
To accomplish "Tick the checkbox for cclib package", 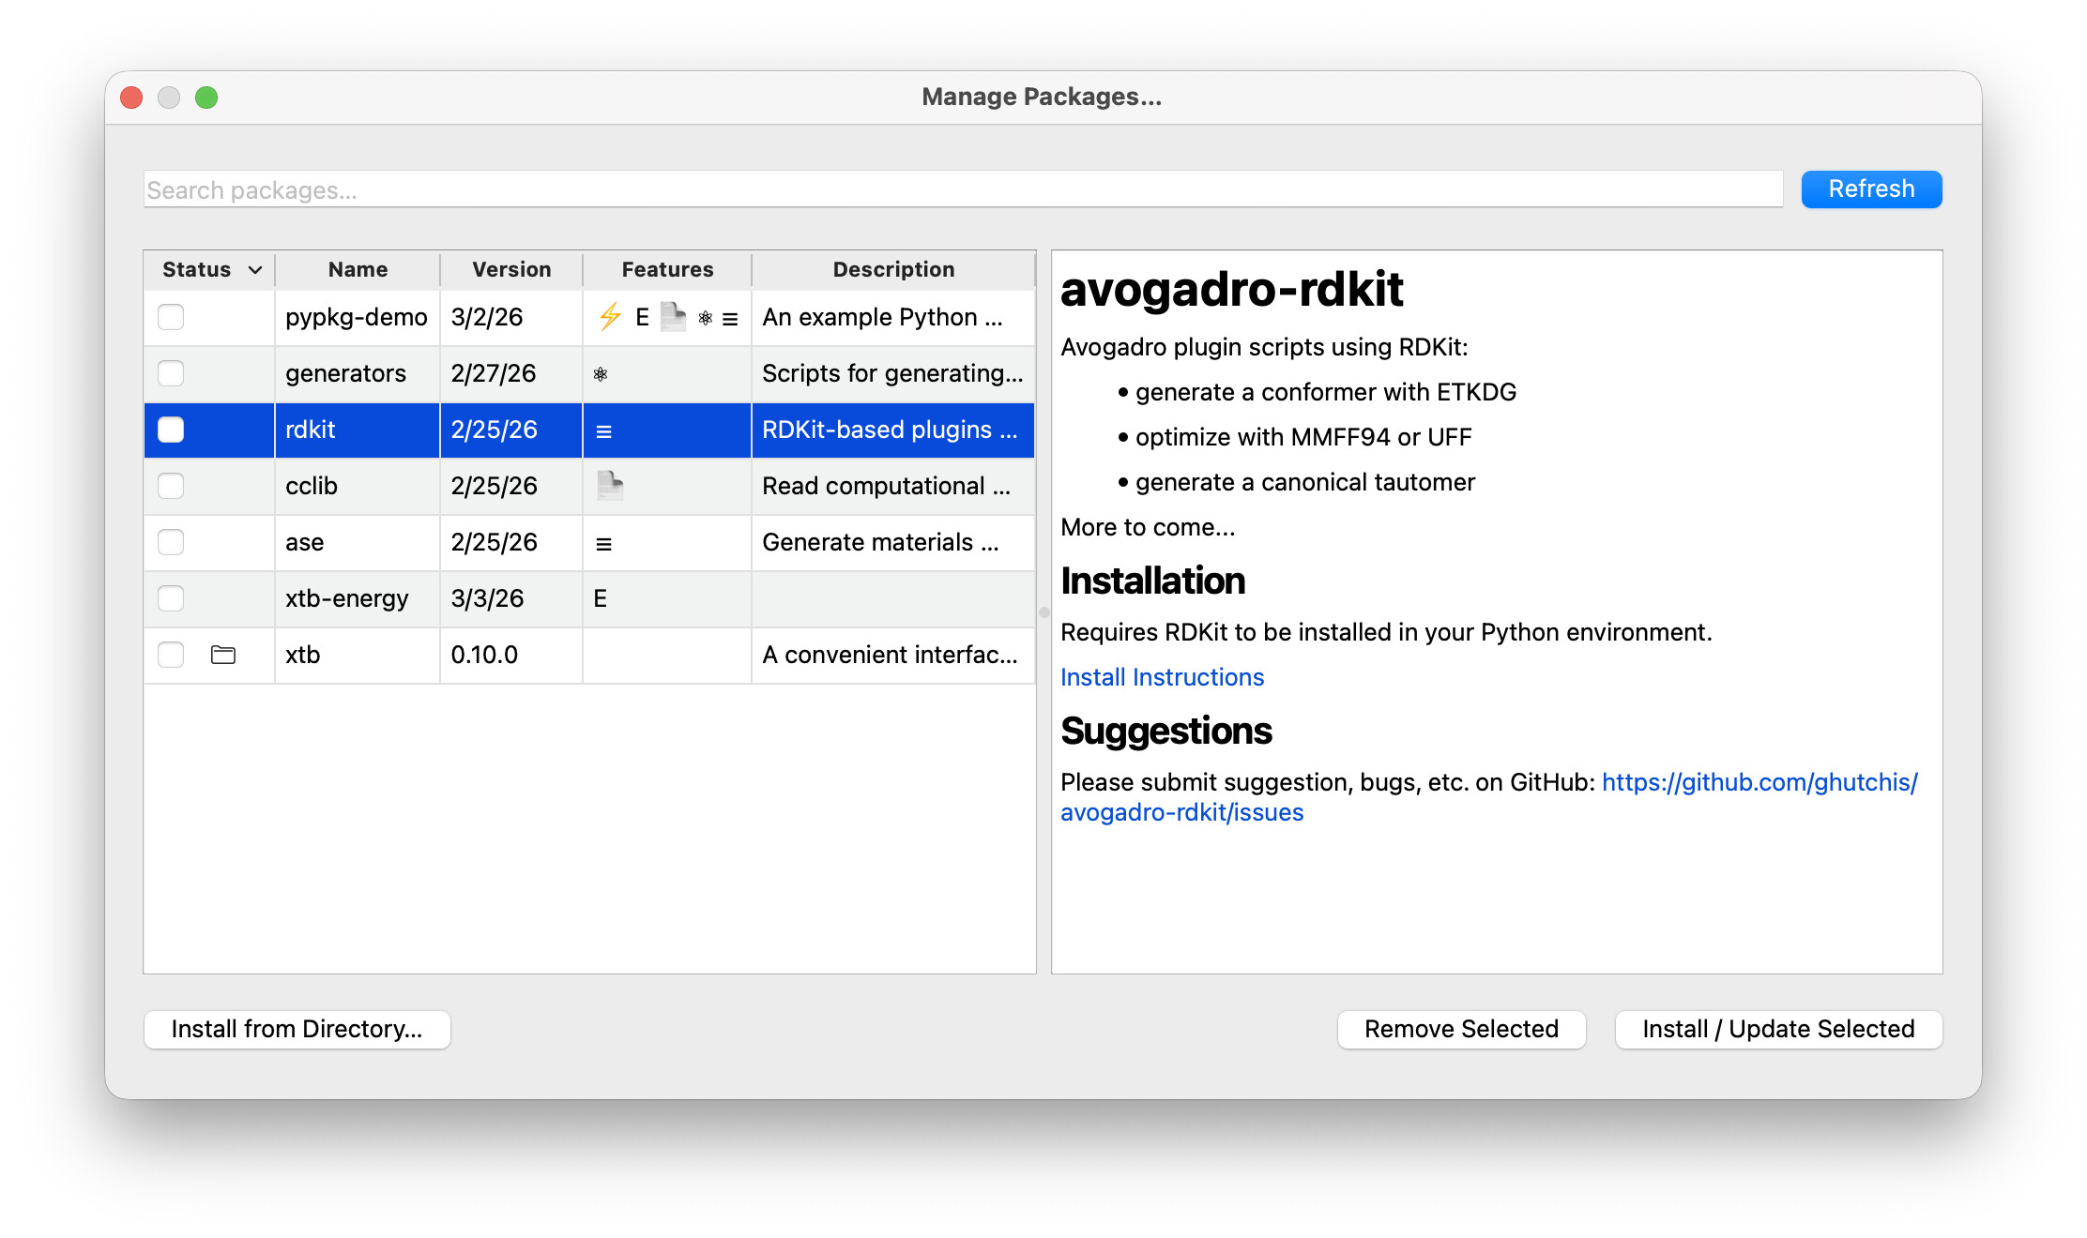I will 171,486.
